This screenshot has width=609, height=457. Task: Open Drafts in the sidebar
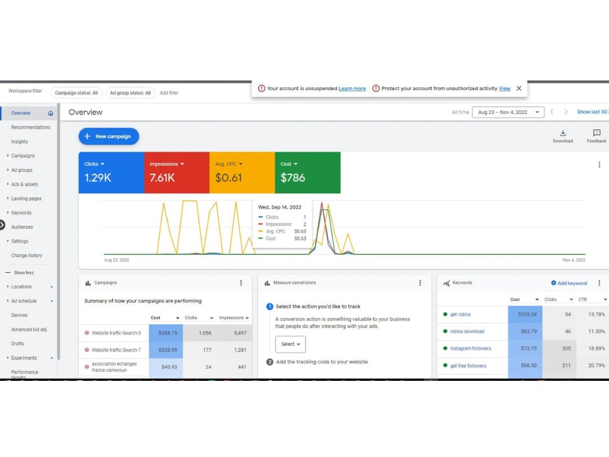(18, 344)
